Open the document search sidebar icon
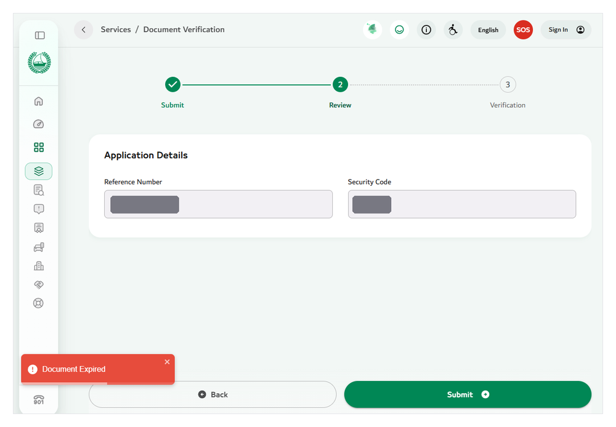 coord(38,190)
